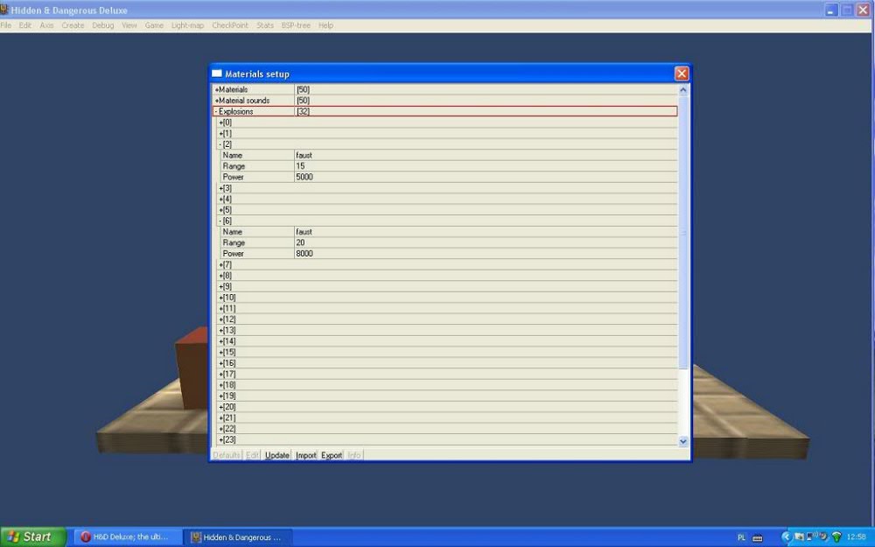
Task: Expand explosion entry [17]
Action: [x=221, y=374]
